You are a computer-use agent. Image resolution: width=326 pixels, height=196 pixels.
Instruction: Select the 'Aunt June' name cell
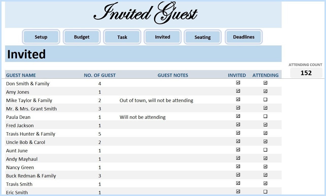(17, 151)
